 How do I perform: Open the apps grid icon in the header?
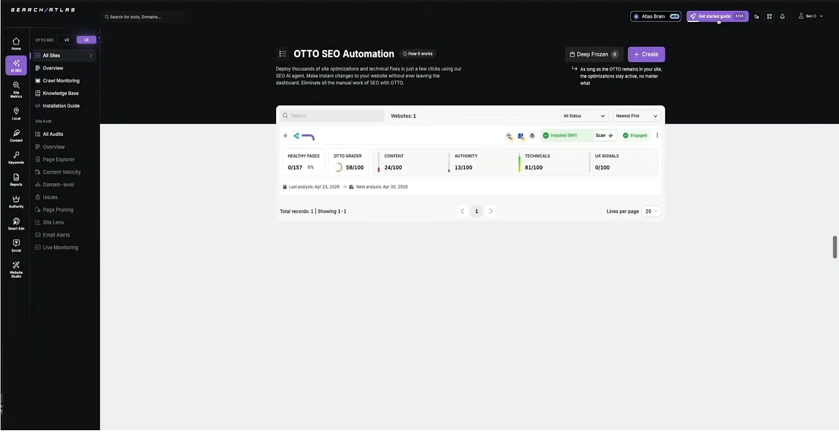(769, 17)
